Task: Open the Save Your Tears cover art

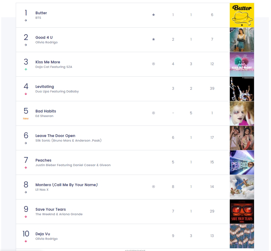Action: (x=242, y=212)
